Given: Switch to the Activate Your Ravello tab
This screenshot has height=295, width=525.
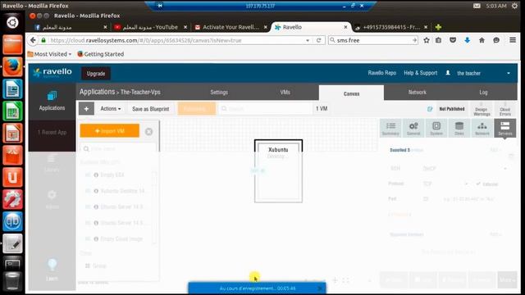Looking at the screenshot, I should (231, 27).
